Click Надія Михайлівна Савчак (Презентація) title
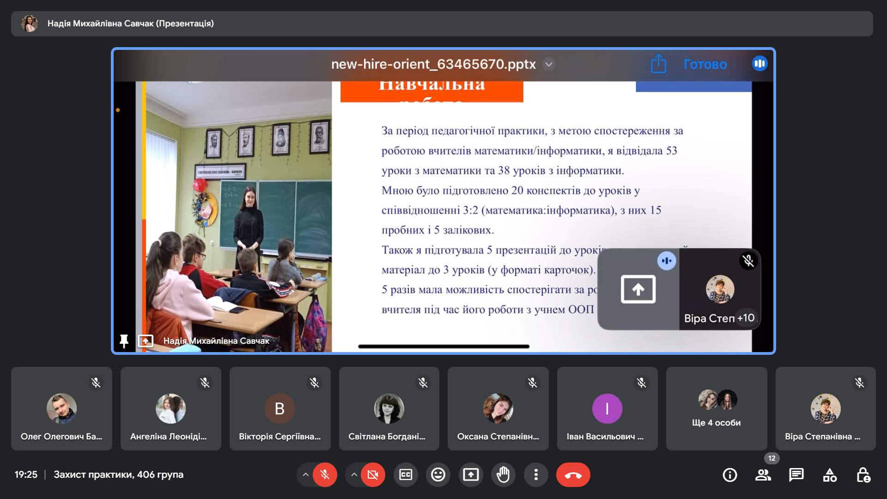Image resolution: width=887 pixels, height=499 pixels. [x=131, y=24]
